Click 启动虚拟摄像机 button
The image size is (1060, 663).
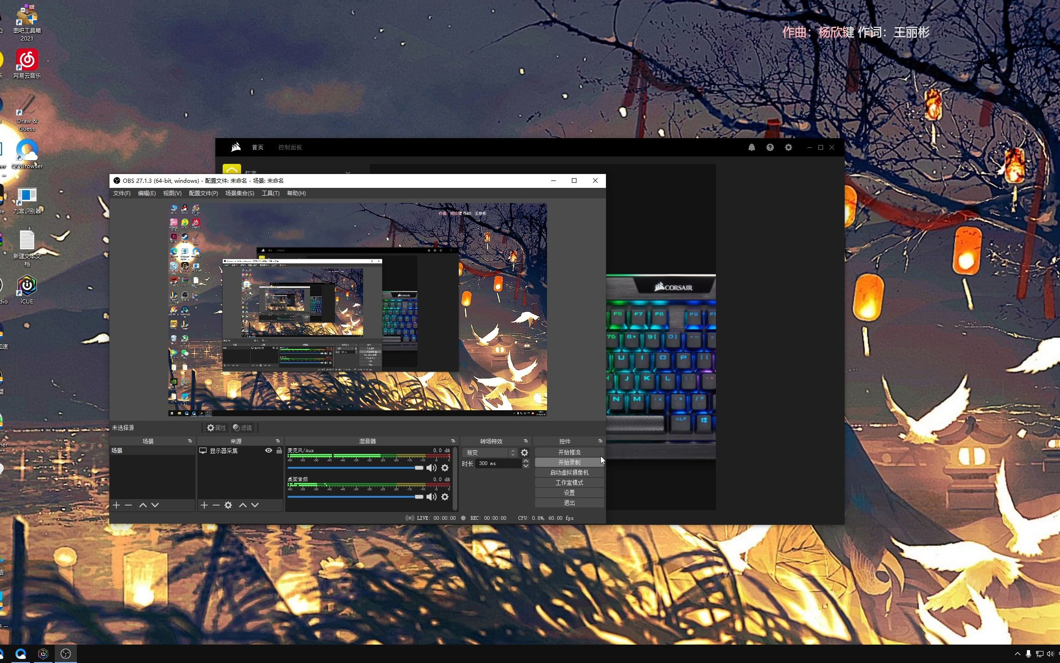tap(569, 473)
